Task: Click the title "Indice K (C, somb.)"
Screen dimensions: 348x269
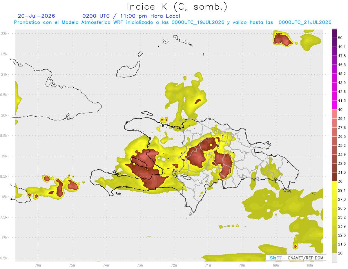Action: 177,7
